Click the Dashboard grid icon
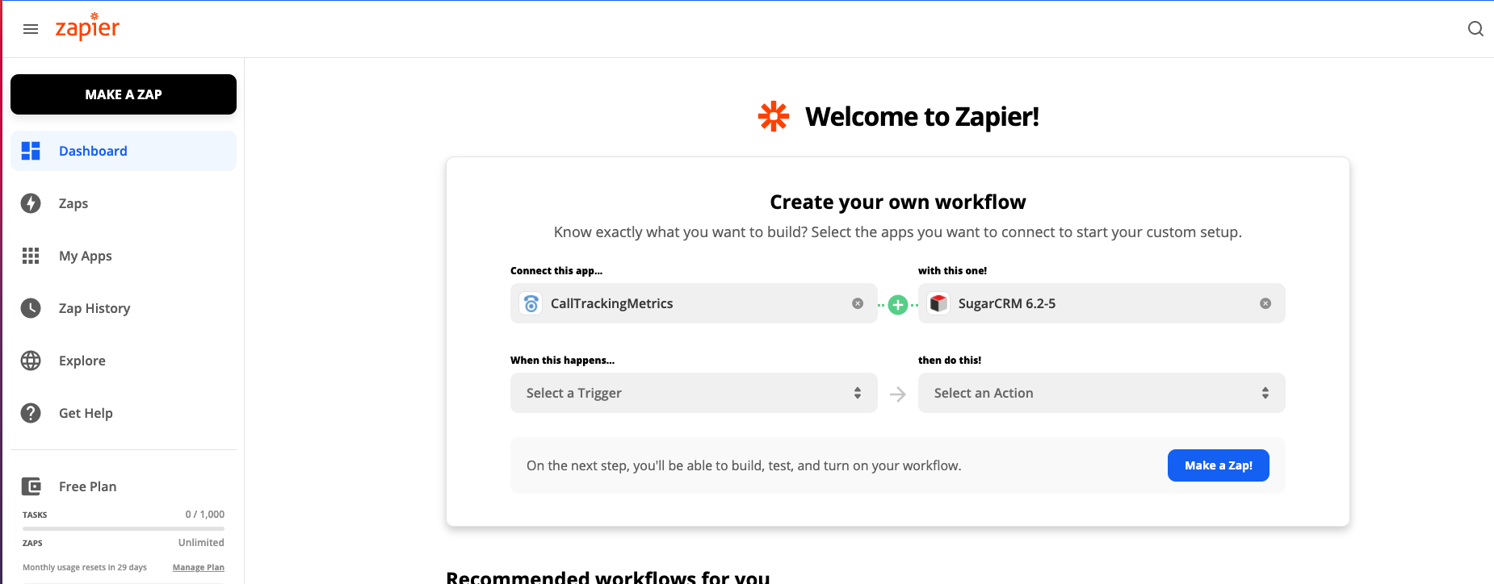 pos(31,151)
